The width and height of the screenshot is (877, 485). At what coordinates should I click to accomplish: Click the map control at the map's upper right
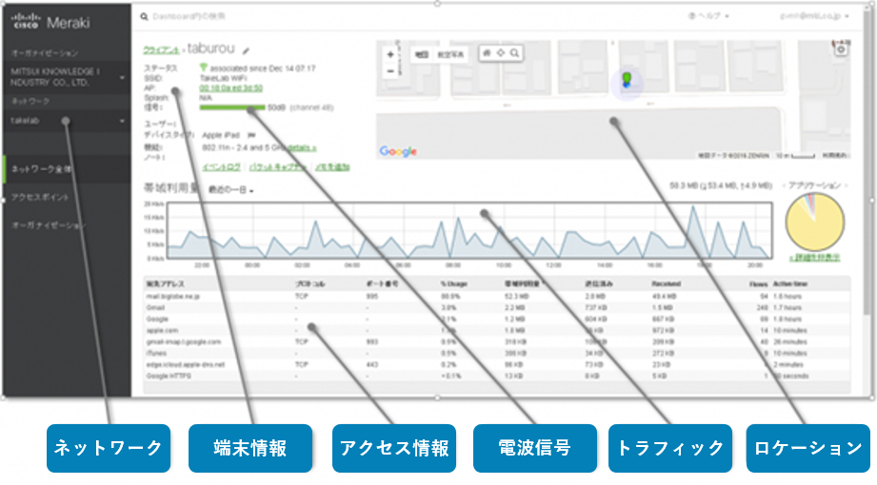point(841,49)
